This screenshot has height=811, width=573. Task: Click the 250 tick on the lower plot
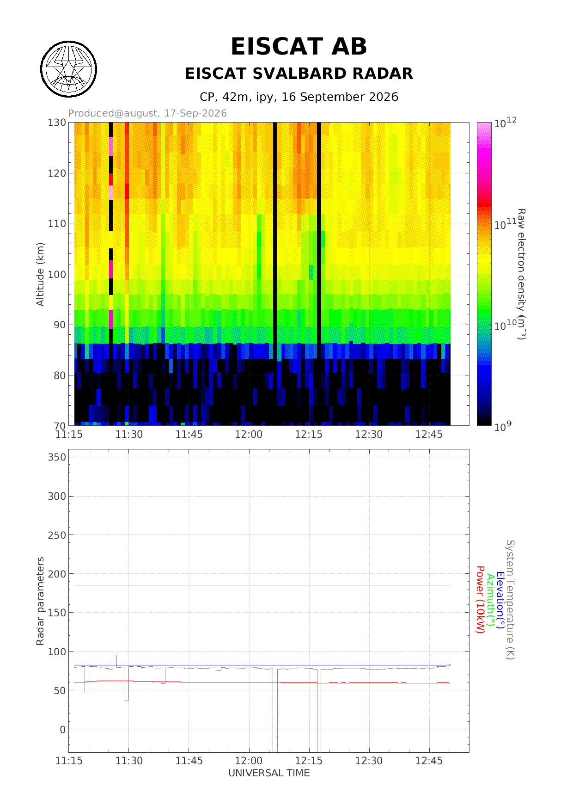click(x=57, y=535)
